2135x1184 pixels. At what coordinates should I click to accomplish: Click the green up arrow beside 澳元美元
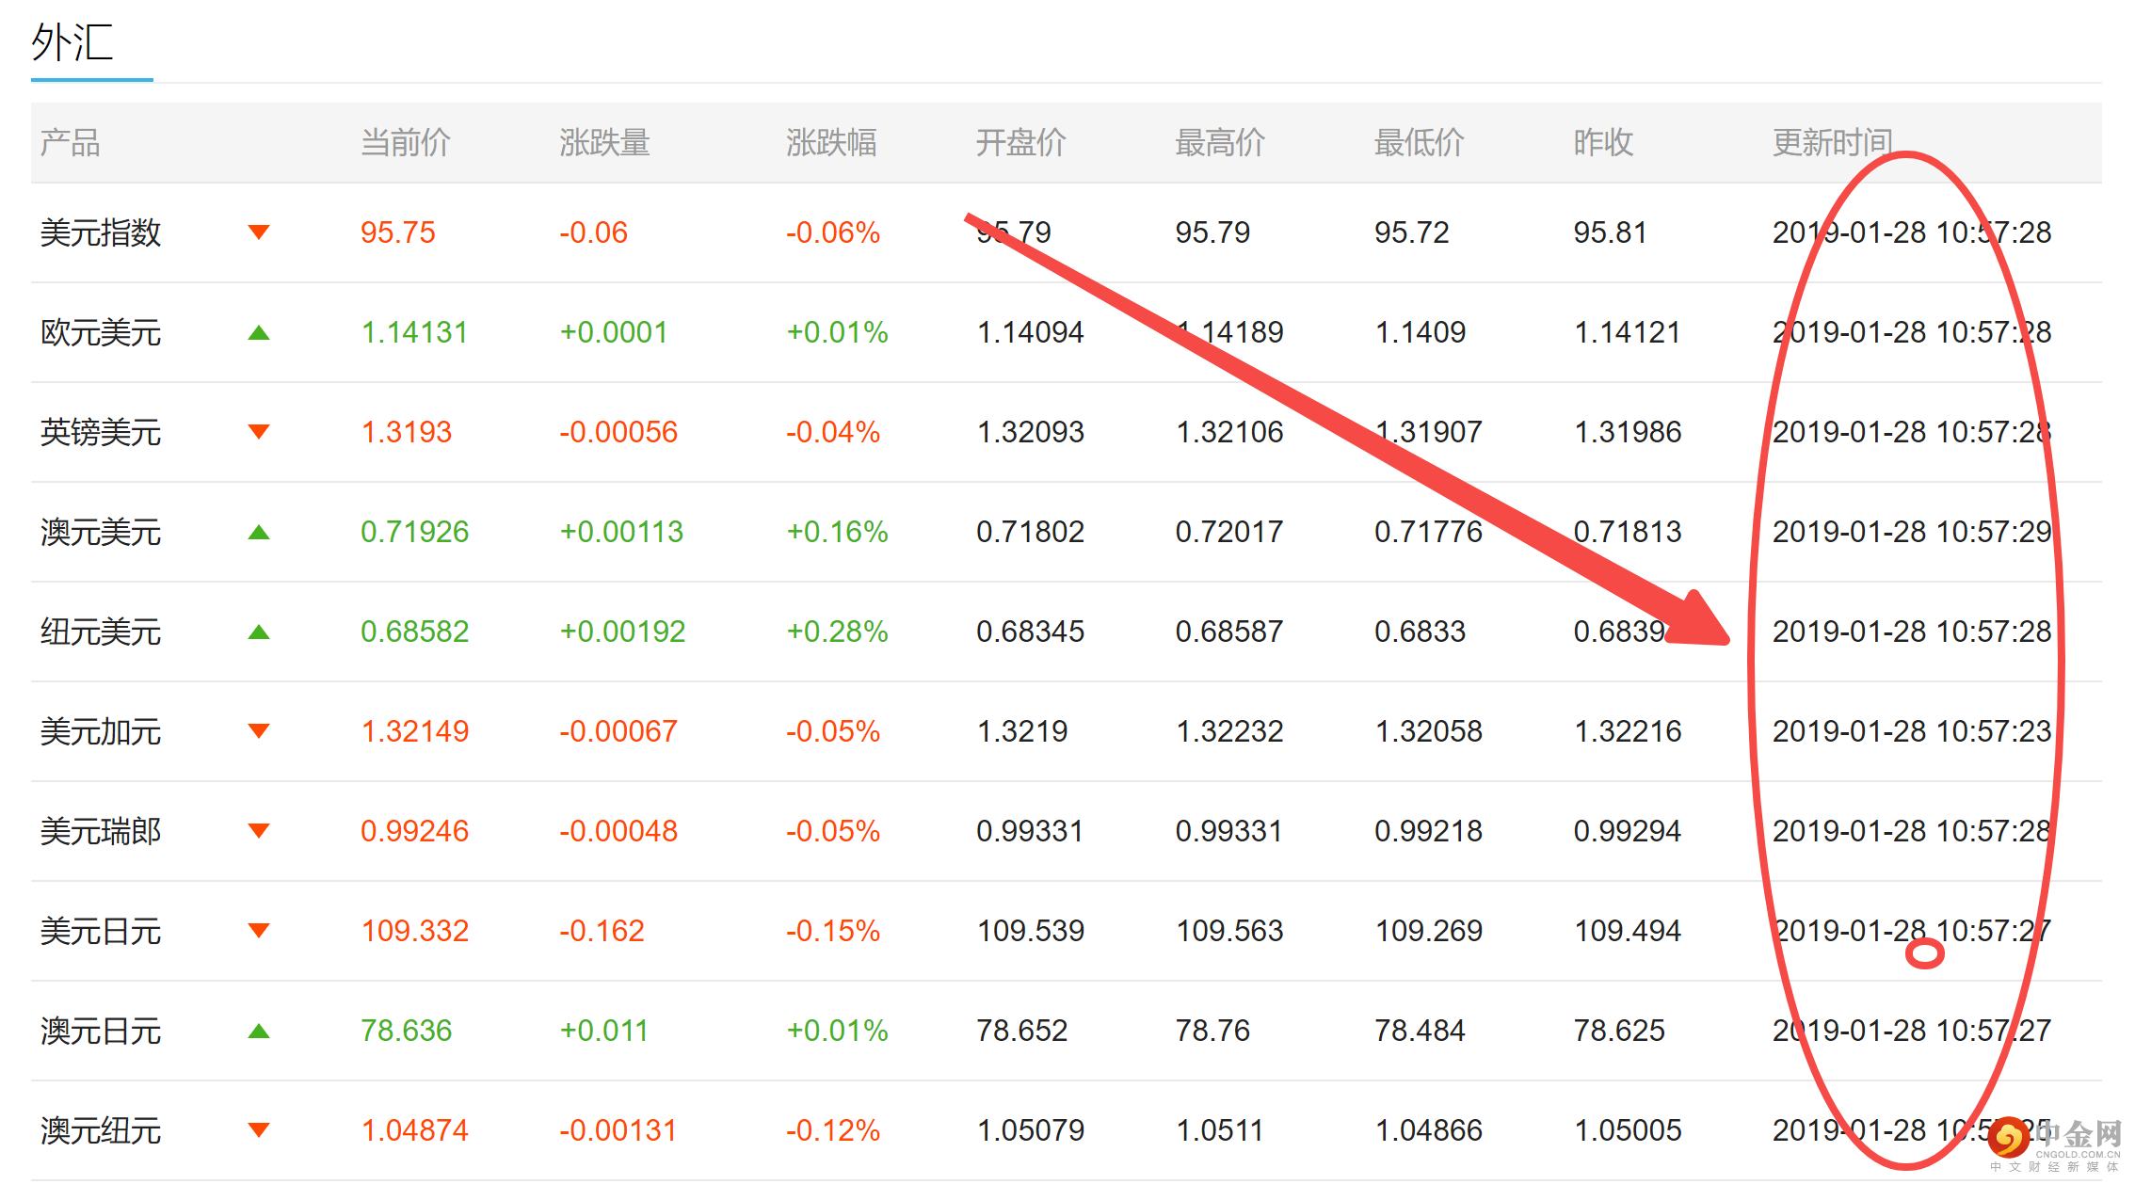pyautogui.click(x=259, y=532)
